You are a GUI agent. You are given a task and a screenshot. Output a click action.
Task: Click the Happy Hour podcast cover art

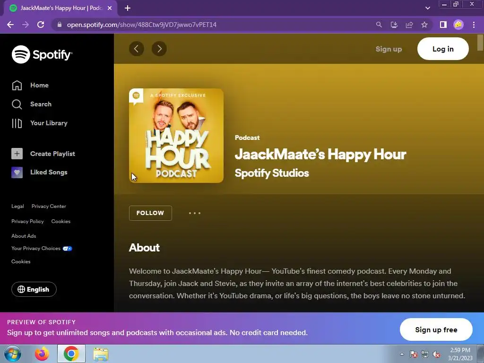coord(176,136)
